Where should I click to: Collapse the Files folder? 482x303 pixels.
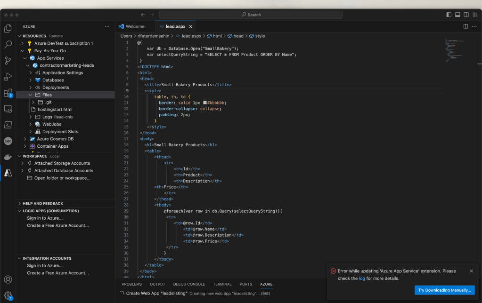click(31, 95)
